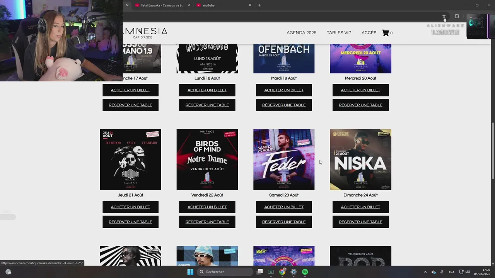Open Chrome from the taskbar
This screenshot has width=495, height=278.
[x=282, y=272]
